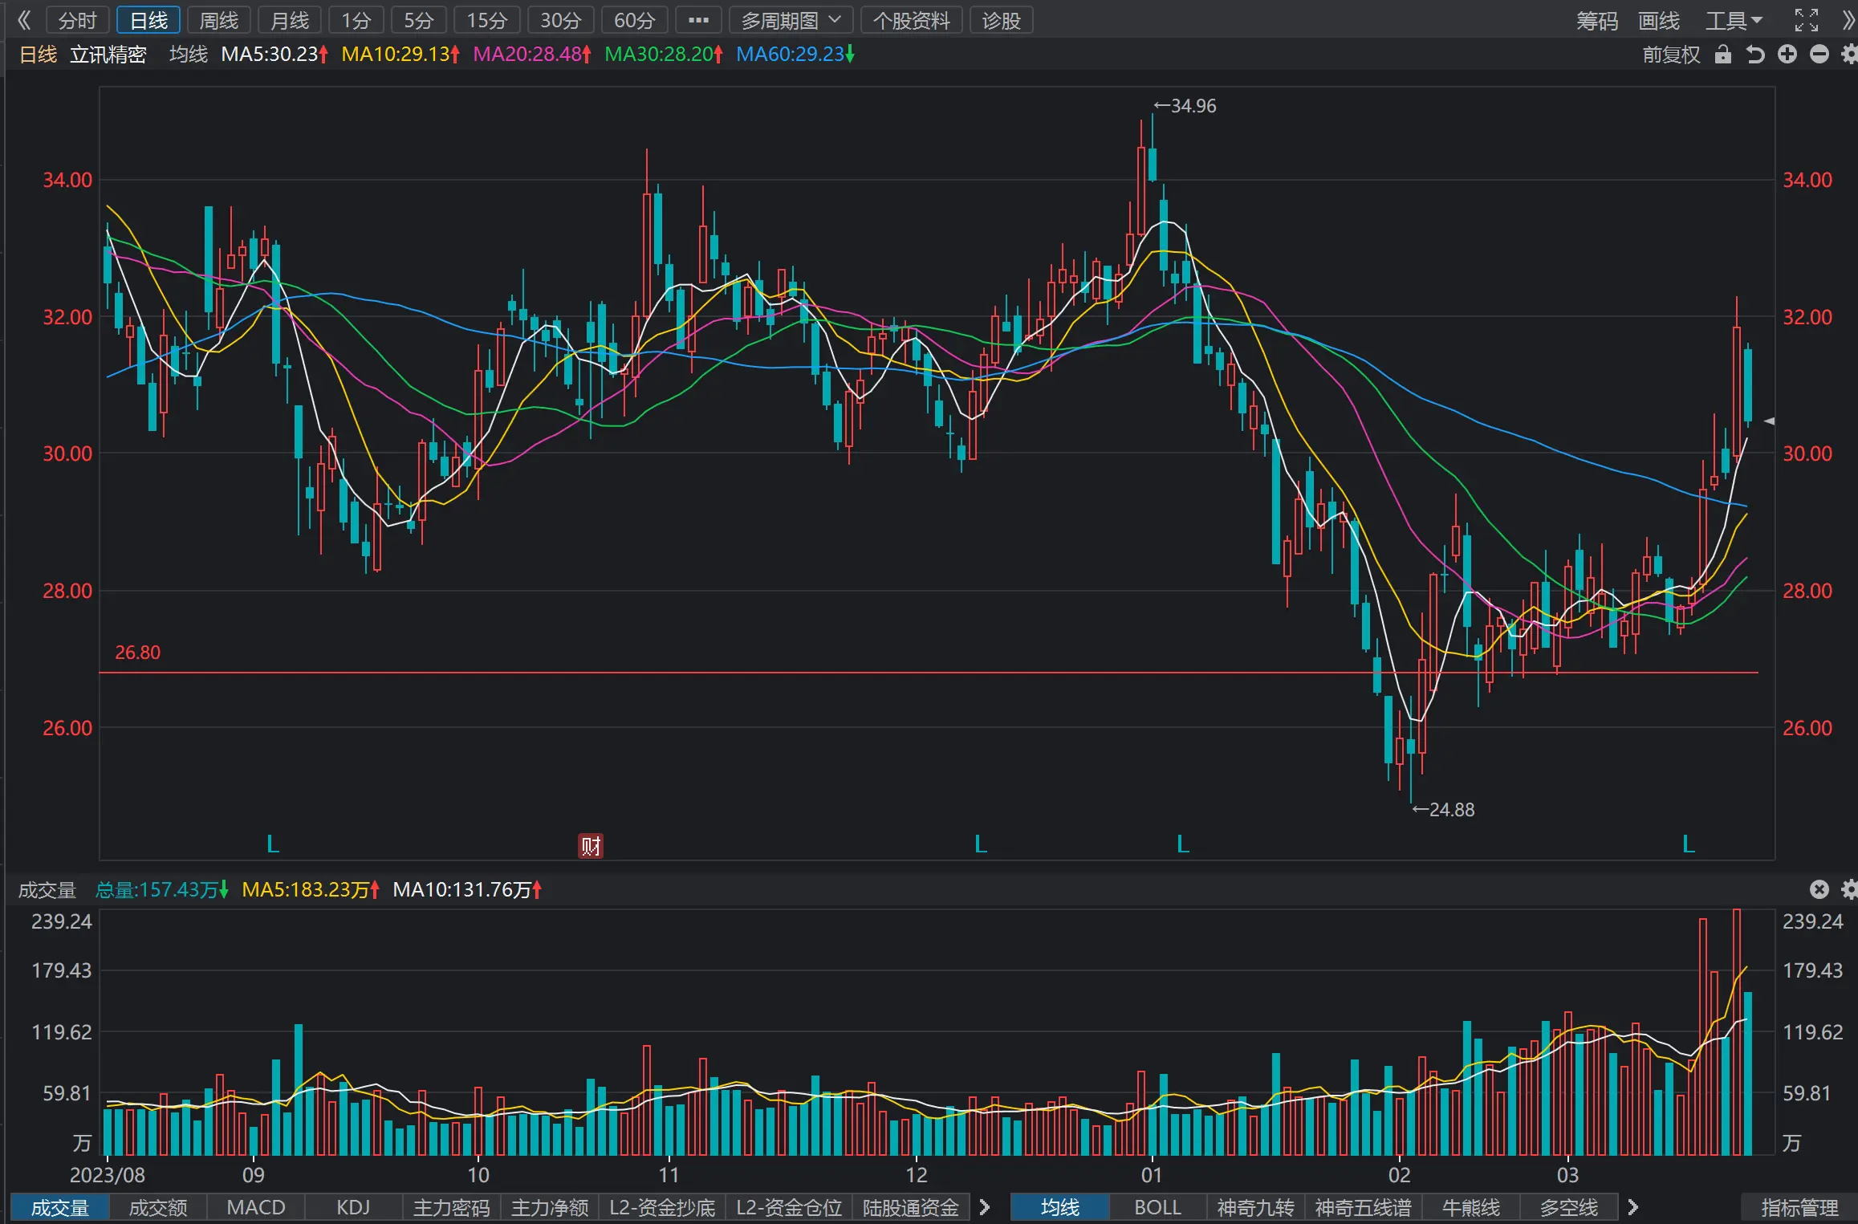Open volume panel settings gear icon
This screenshot has width=1858, height=1224.
point(1850,889)
